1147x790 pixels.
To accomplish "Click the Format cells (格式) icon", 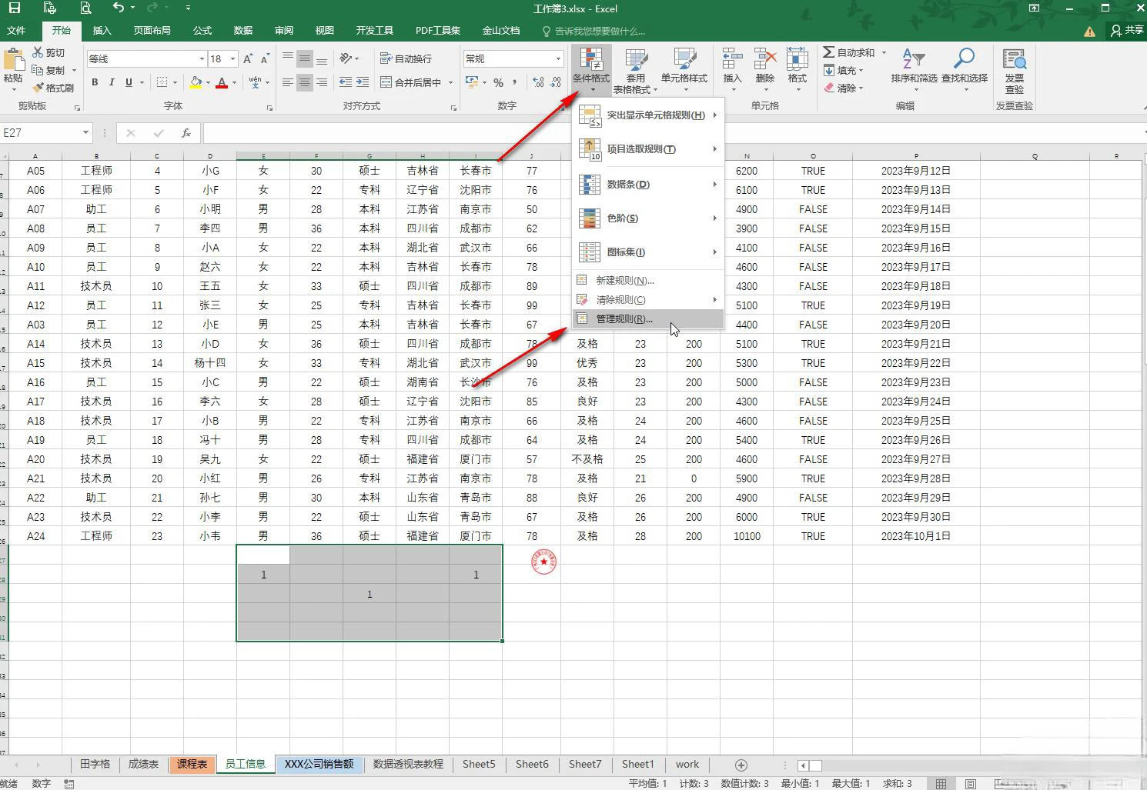I will (x=797, y=59).
